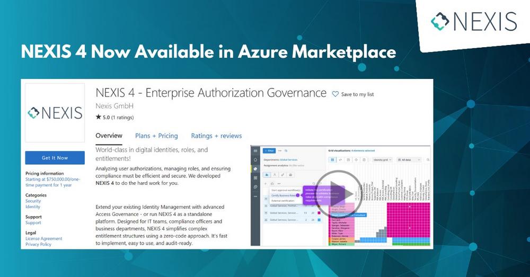Click the Security category link
The height and width of the screenshot is (277, 530).
tap(33, 201)
